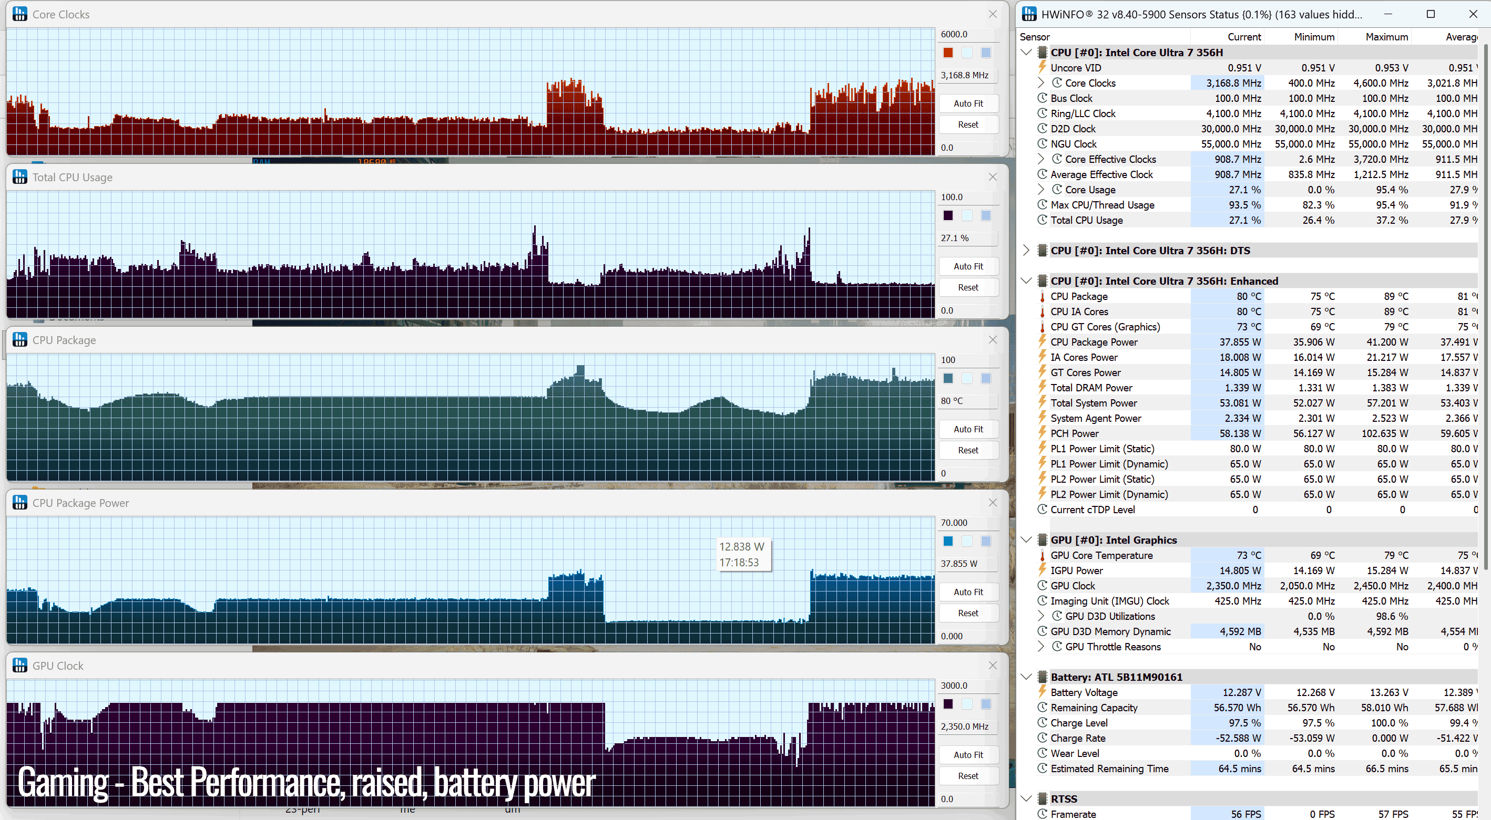Click the light-blue grid color swatch in GPU Clock graph
This screenshot has width=1491, height=820.
(x=986, y=704)
